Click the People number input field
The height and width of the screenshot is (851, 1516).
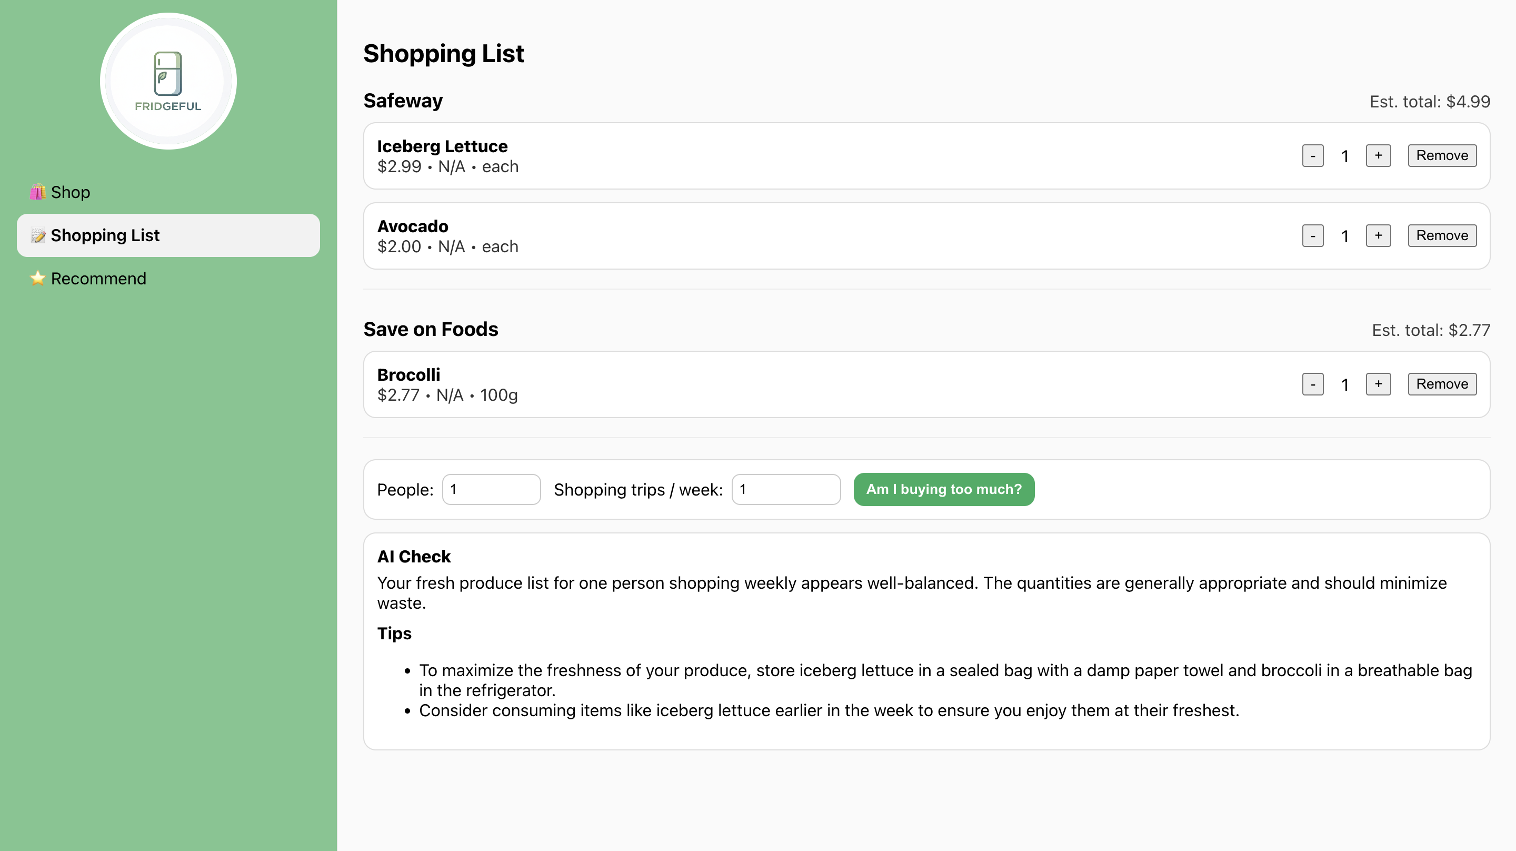(x=491, y=489)
